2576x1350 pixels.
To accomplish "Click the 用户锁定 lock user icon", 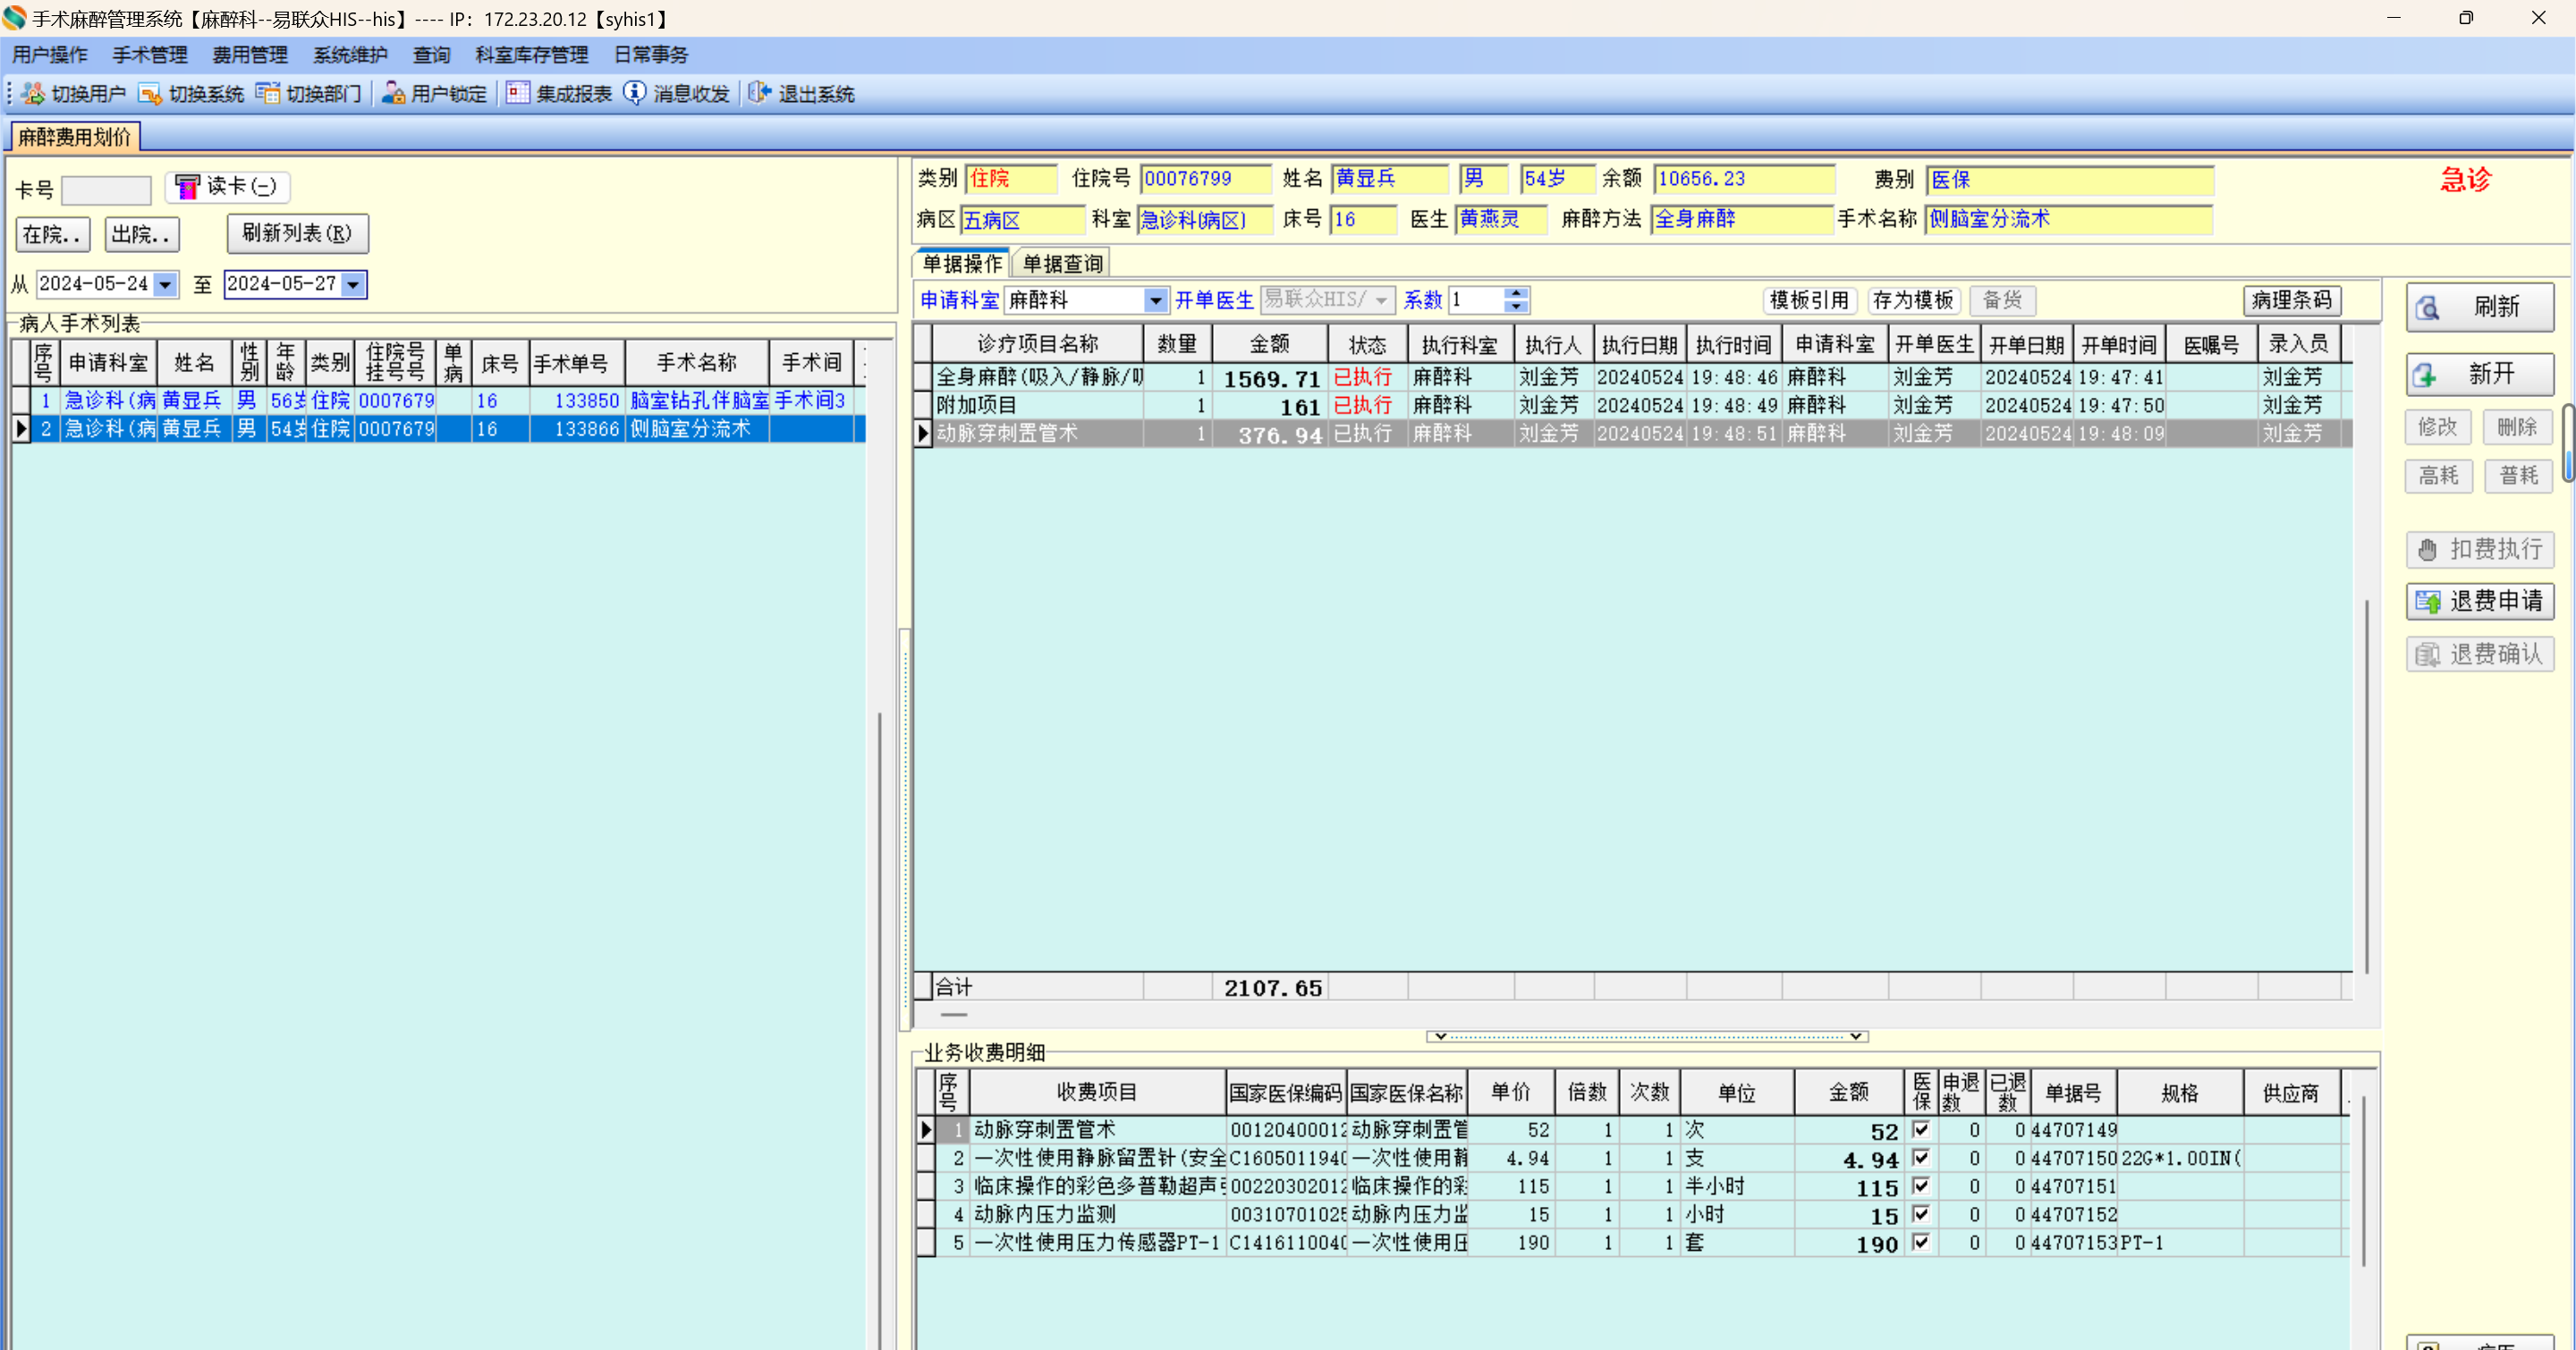I will [x=393, y=93].
